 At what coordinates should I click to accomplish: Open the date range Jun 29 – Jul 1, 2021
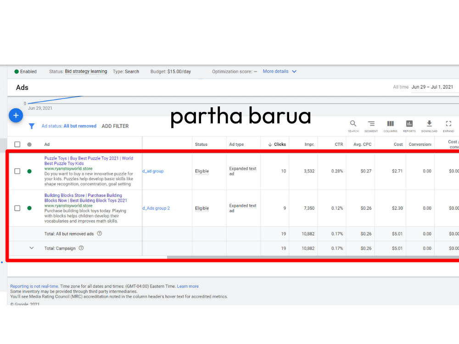(x=432, y=87)
